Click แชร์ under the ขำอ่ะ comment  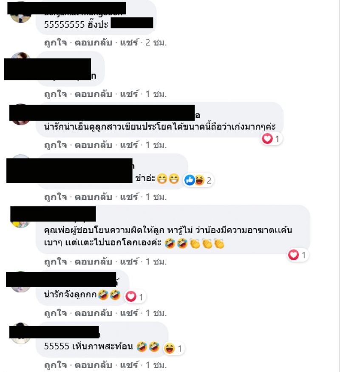point(129,197)
